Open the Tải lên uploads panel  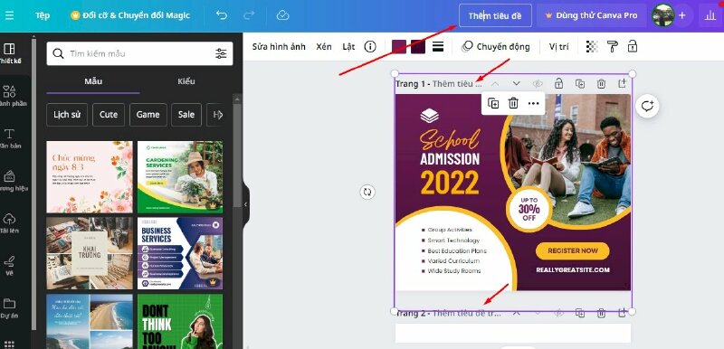[9, 223]
